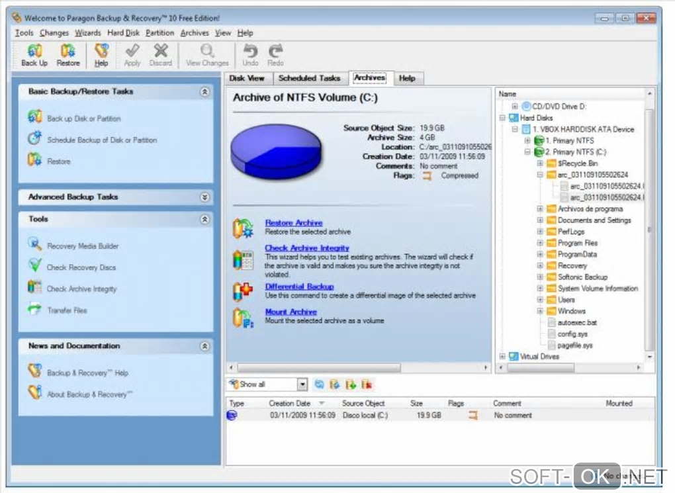Image resolution: width=675 pixels, height=493 pixels.
Task: Expand the Windows folder tree node
Action: point(540,311)
